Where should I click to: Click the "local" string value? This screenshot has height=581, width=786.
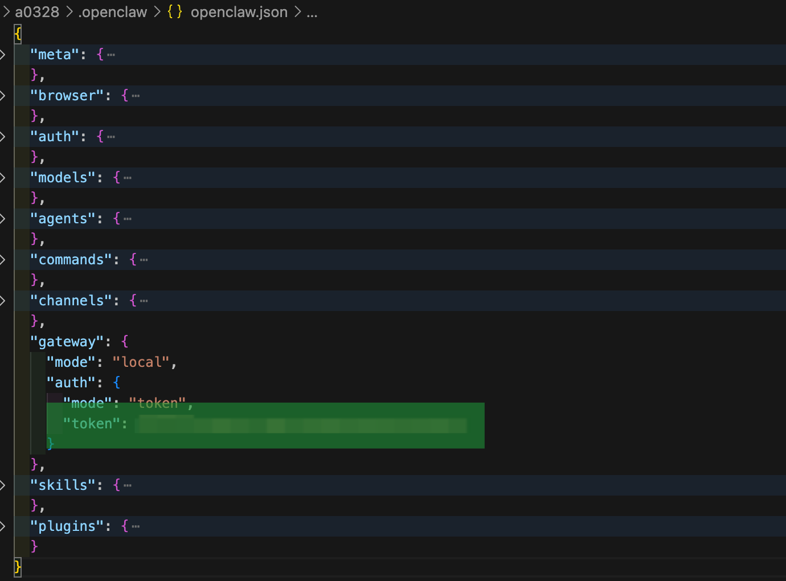pos(141,362)
